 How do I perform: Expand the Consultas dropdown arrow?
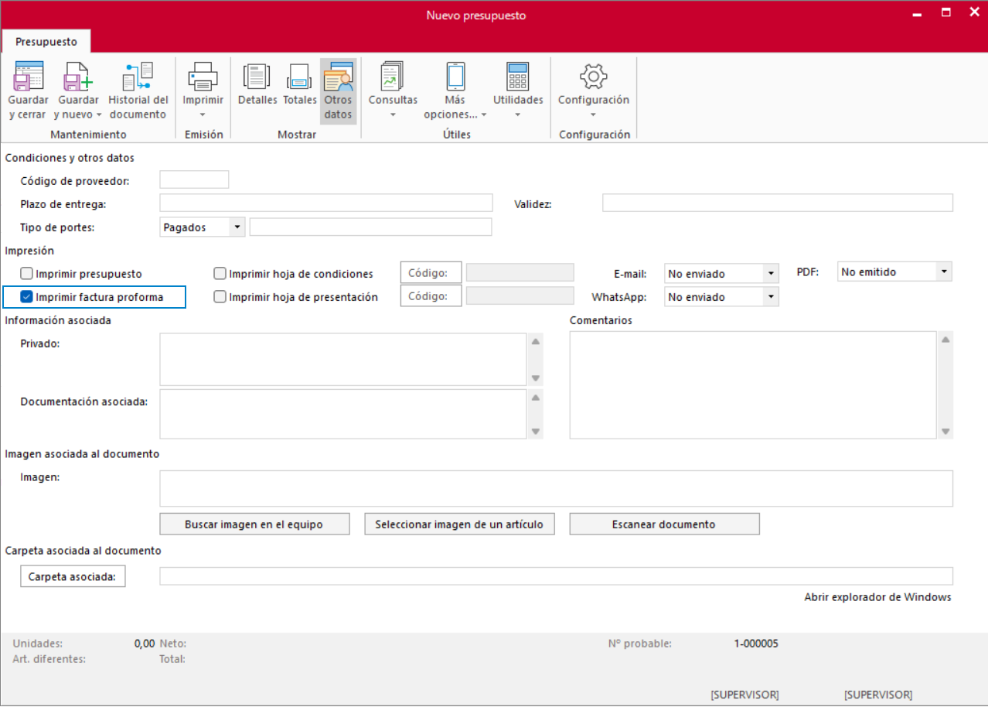pos(393,115)
